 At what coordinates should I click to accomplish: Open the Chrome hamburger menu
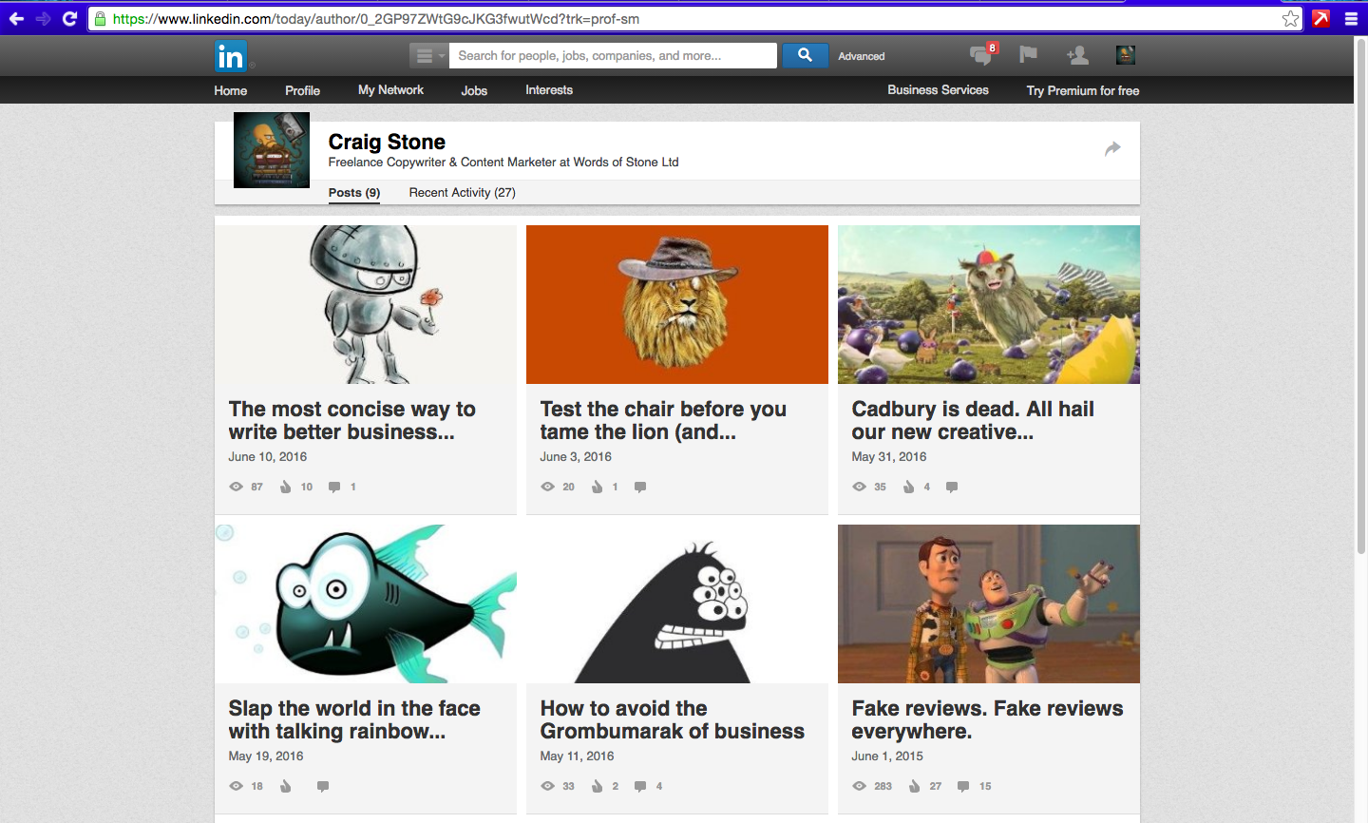point(1351,18)
